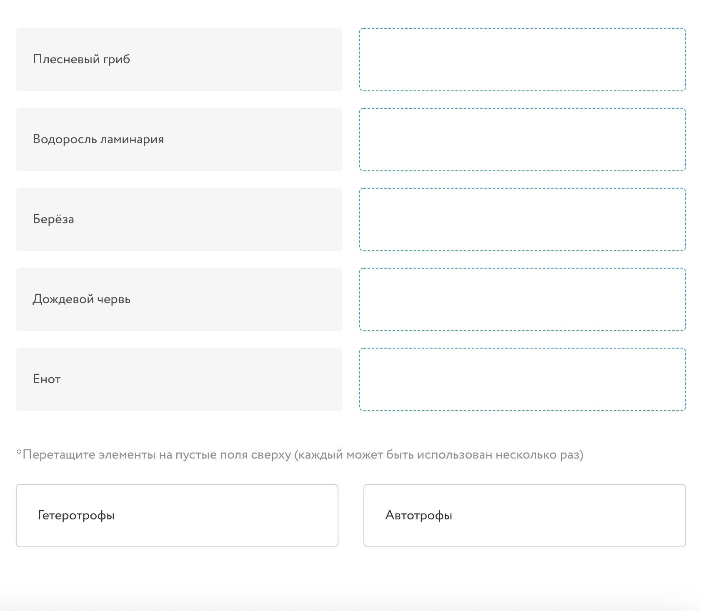Click the asterisk before the drag instruction

19,452
